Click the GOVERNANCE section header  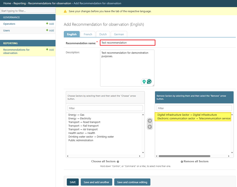pyautogui.click(x=28, y=17)
